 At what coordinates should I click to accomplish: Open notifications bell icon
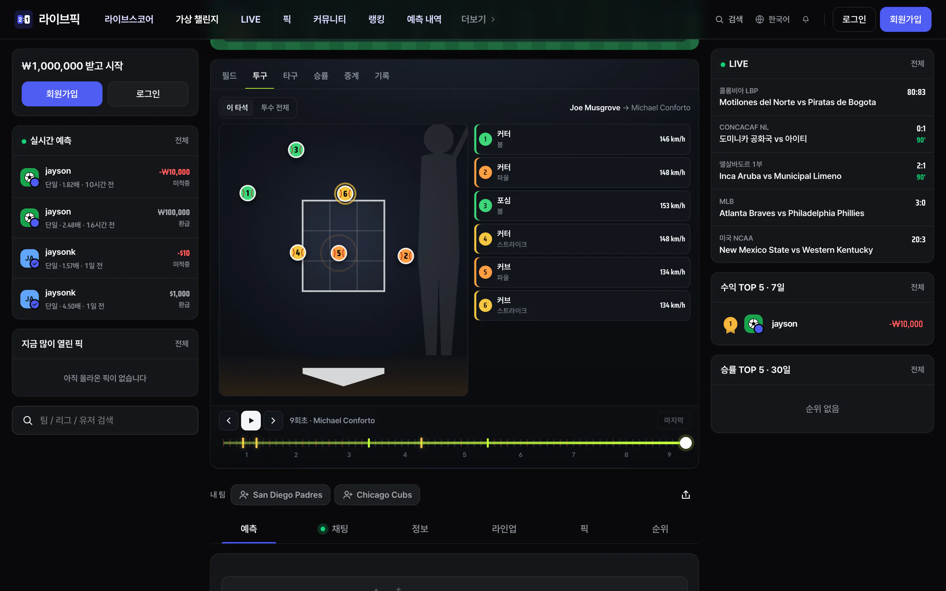(806, 19)
